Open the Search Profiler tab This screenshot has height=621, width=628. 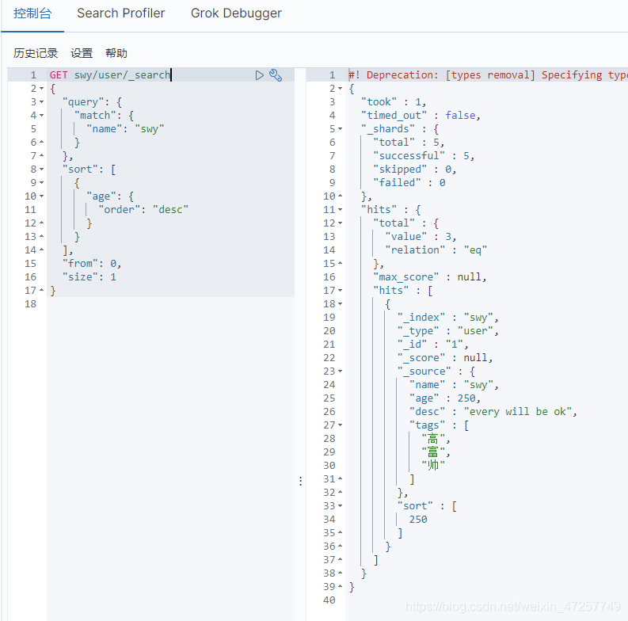(x=121, y=13)
